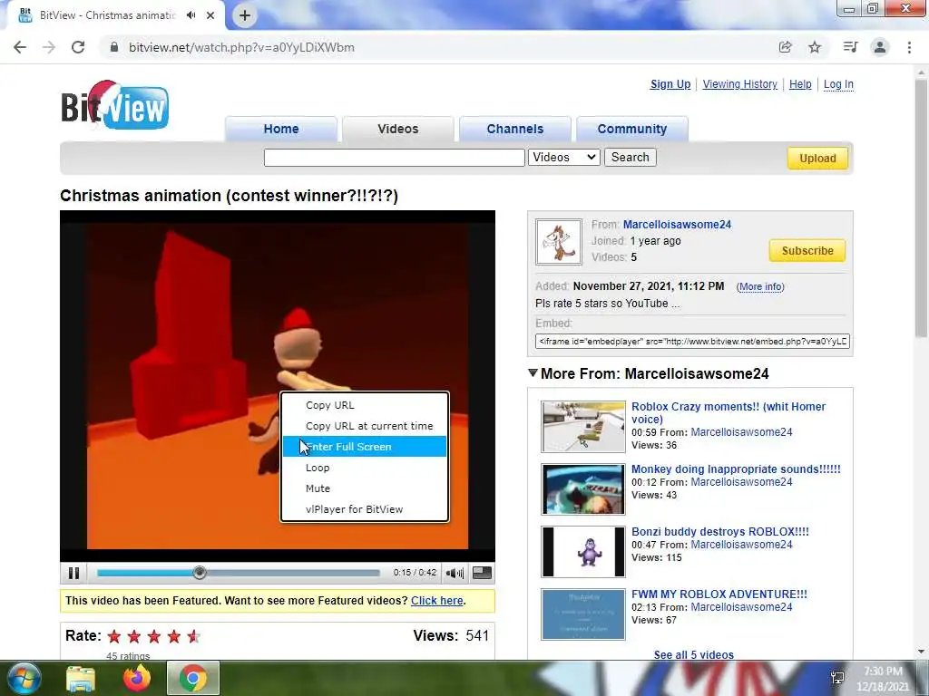Switch to the Community tab

tap(632, 129)
